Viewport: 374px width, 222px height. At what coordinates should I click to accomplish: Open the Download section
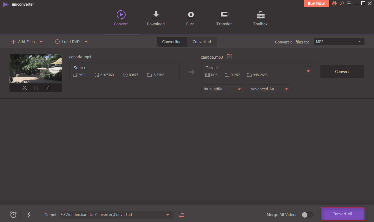[x=156, y=18]
